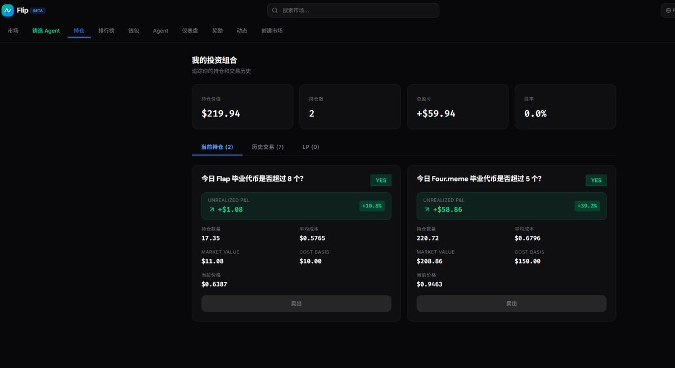
Task: Open the Flap 毕业代币 market title
Action: click(x=253, y=179)
